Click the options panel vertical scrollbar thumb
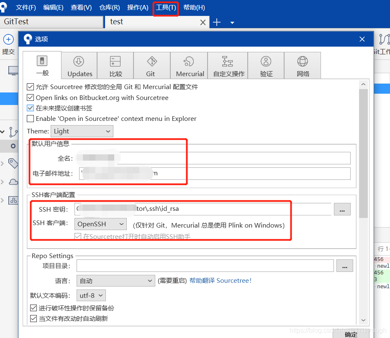Image resolution: width=390 pixels, height=338 pixels. pos(363,154)
